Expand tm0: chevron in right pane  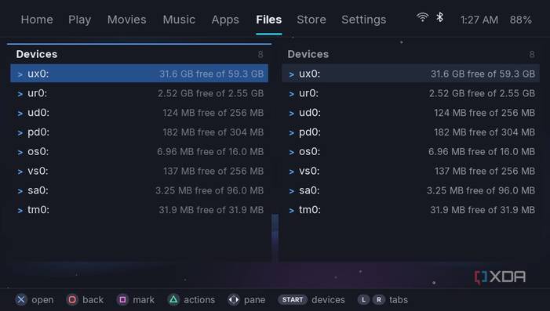tap(292, 211)
